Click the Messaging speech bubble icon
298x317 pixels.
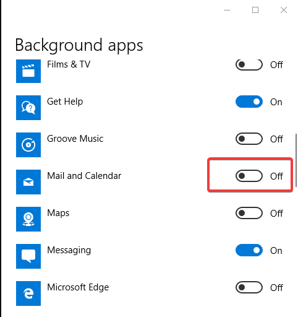click(28, 256)
